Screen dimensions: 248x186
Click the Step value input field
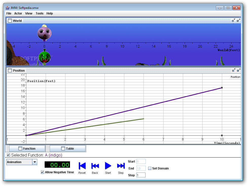click(x=141, y=175)
